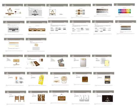Select the brown shopping bag page
This screenshot has height=111, width=137.
82,79
